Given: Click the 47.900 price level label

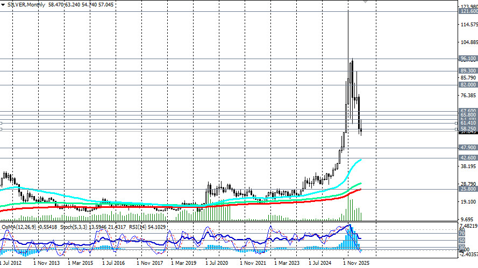Looking at the screenshot, I should tap(468, 148).
